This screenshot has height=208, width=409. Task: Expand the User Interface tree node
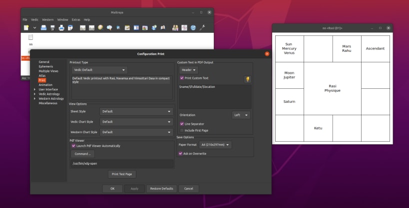click(x=34, y=89)
